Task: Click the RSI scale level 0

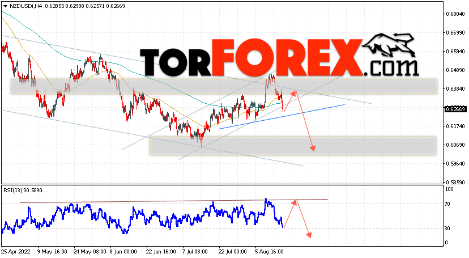Action: 446,243
